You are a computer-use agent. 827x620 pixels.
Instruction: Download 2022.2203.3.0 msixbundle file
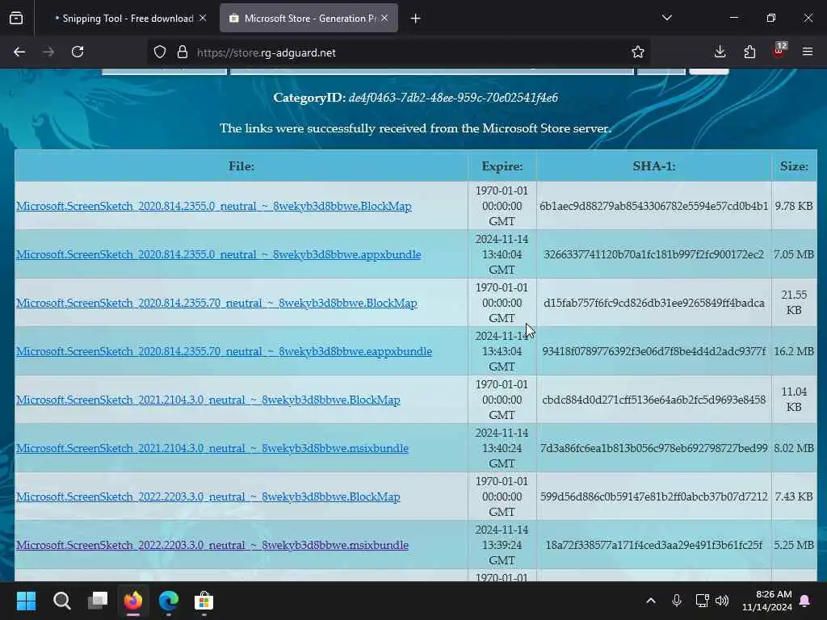(x=212, y=545)
